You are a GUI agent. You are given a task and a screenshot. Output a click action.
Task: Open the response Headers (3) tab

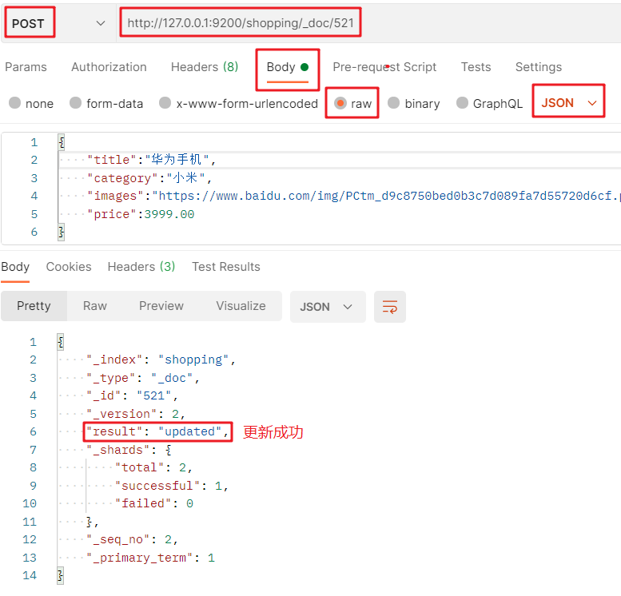click(x=141, y=267)
